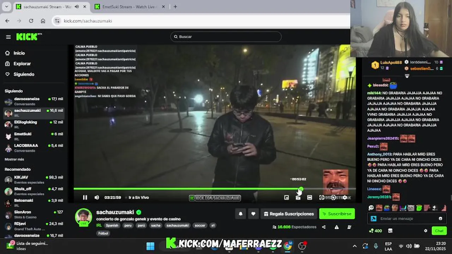Toggle mini player mode icon
This screenshot has width=452, height=254.
[286, 198]
